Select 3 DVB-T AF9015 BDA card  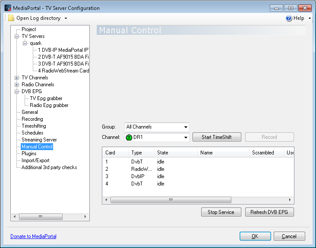[63, 64]
